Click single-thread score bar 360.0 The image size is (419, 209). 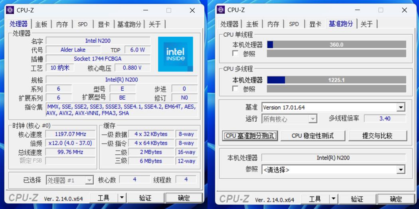click(336, 45)
